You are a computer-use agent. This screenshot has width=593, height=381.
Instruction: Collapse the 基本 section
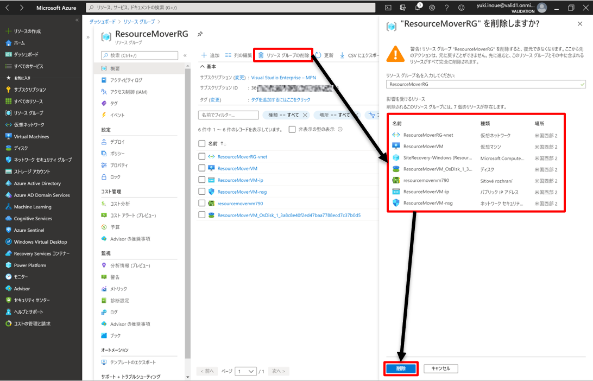coord(203,67)
